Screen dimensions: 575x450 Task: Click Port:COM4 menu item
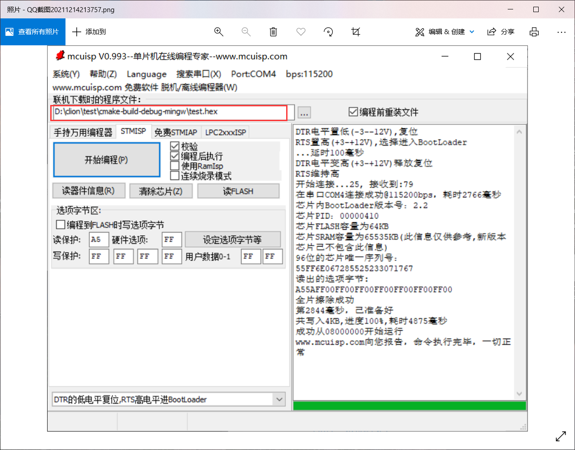coord(253,74)
